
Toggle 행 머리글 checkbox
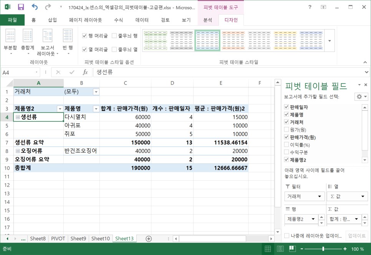(84, 36)
